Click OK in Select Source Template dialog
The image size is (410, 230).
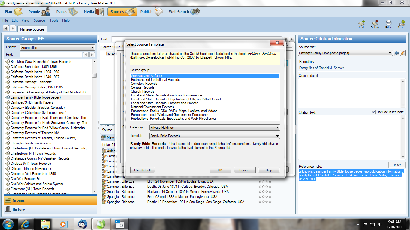[x=220, y=170]
